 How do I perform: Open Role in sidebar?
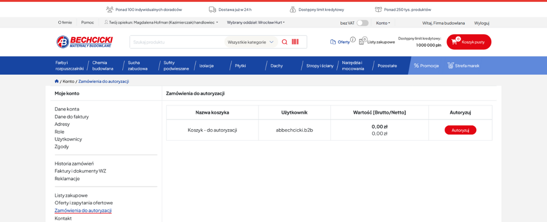[60, 131]
